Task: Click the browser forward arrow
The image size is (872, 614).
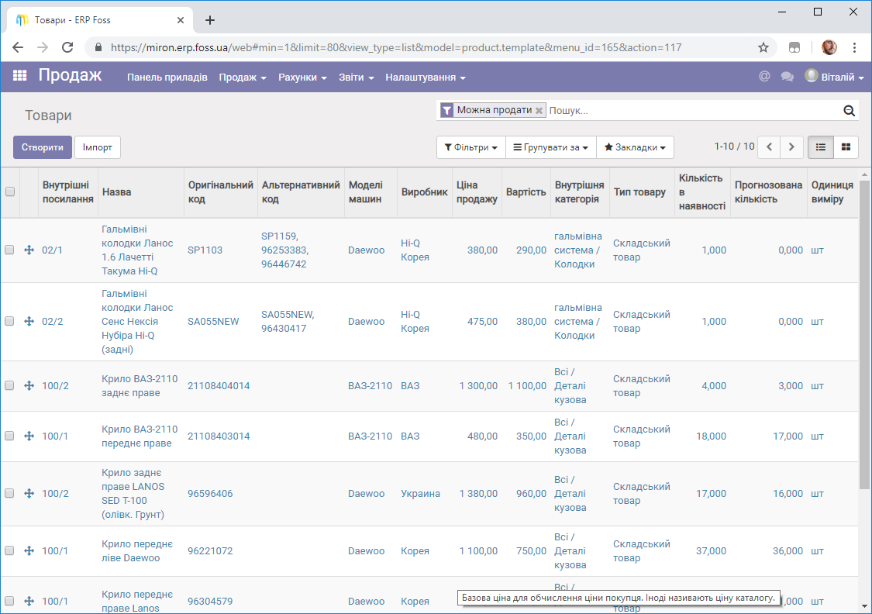Action: point(43,47)
